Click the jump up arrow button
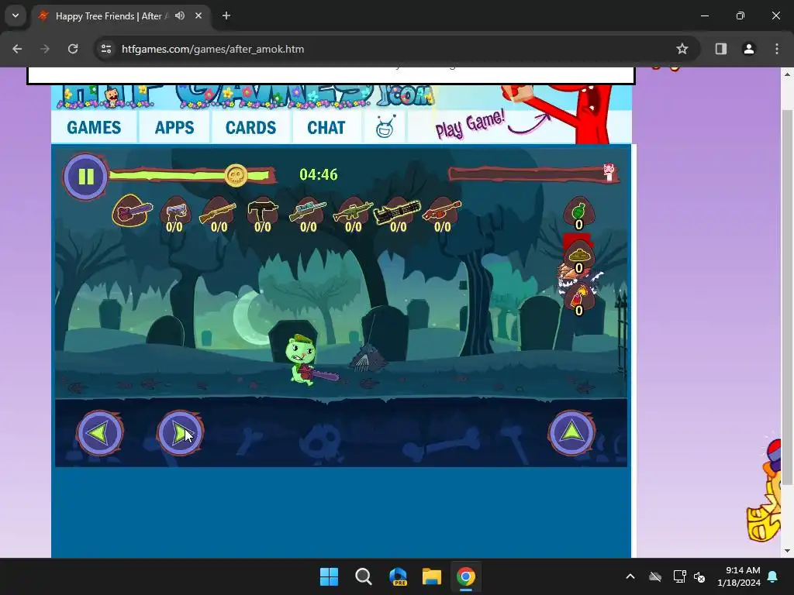The height and width of the screenshot is (595, 794). (x=571, y=432)
